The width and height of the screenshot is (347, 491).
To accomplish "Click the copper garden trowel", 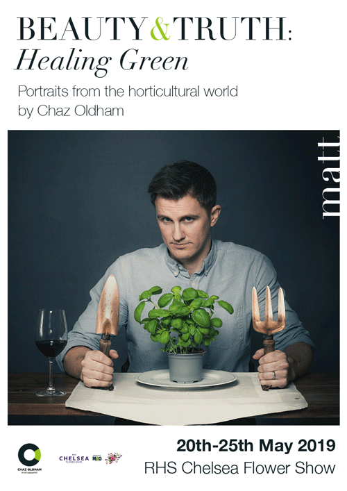I will tap(108, 331).
